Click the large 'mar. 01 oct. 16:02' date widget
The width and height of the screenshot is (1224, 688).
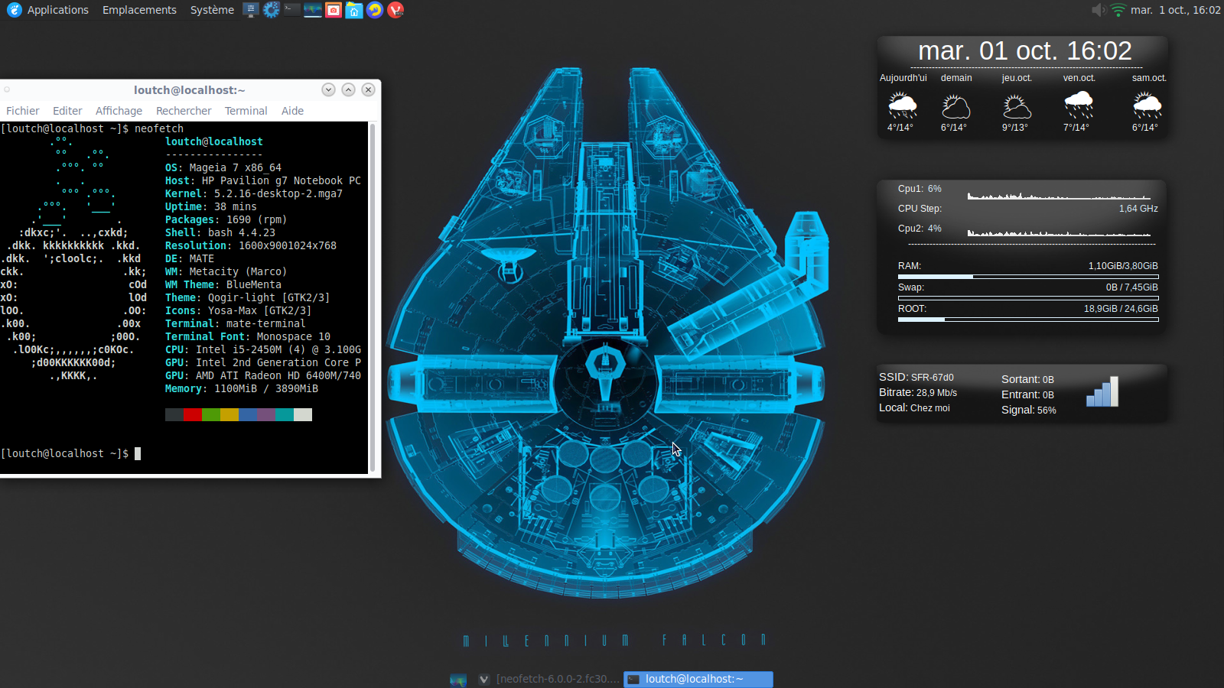[1024, 50]
